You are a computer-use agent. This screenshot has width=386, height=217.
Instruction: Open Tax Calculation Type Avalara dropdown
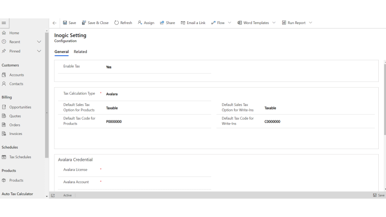pos(112,94)
